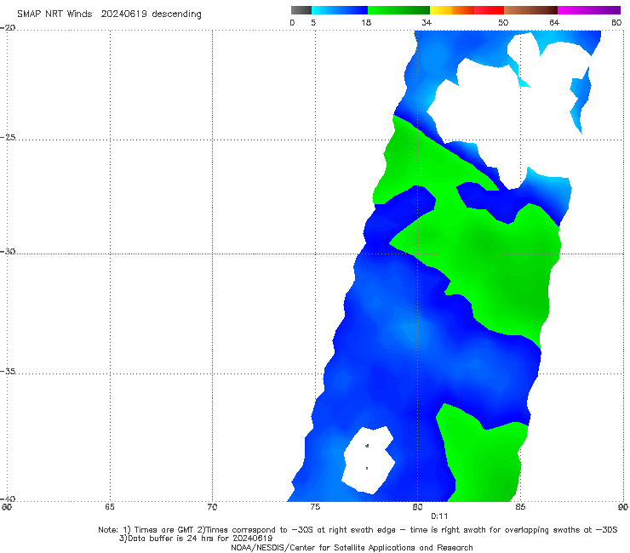Image resolution: width=630 pixels, height=553 pixels.
Task: Click the yellow-orange segment of the color bar
Action: (x=452, y=10)
